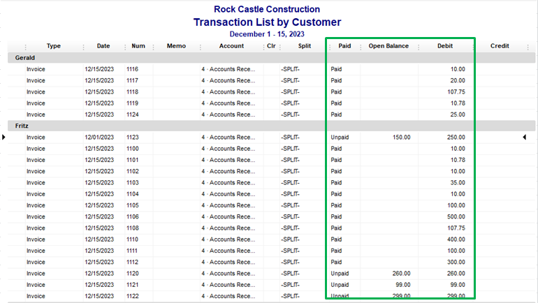Click the report title Transaction List by Customer
Image resolution: width=538 pixels, height=303 pixels.
267,22
